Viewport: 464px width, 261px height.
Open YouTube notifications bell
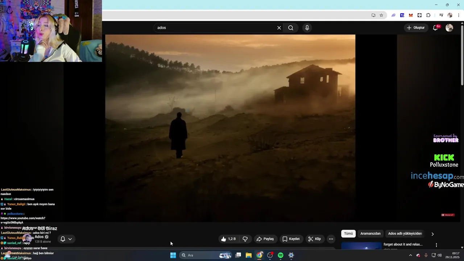436,28
